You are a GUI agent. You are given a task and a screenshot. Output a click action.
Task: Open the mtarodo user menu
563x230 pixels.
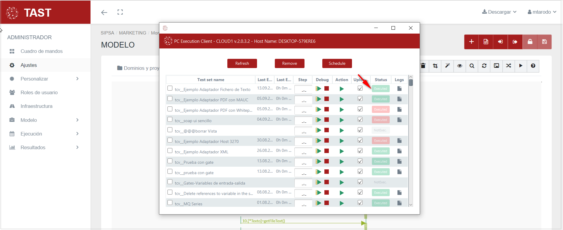[542, 12]
